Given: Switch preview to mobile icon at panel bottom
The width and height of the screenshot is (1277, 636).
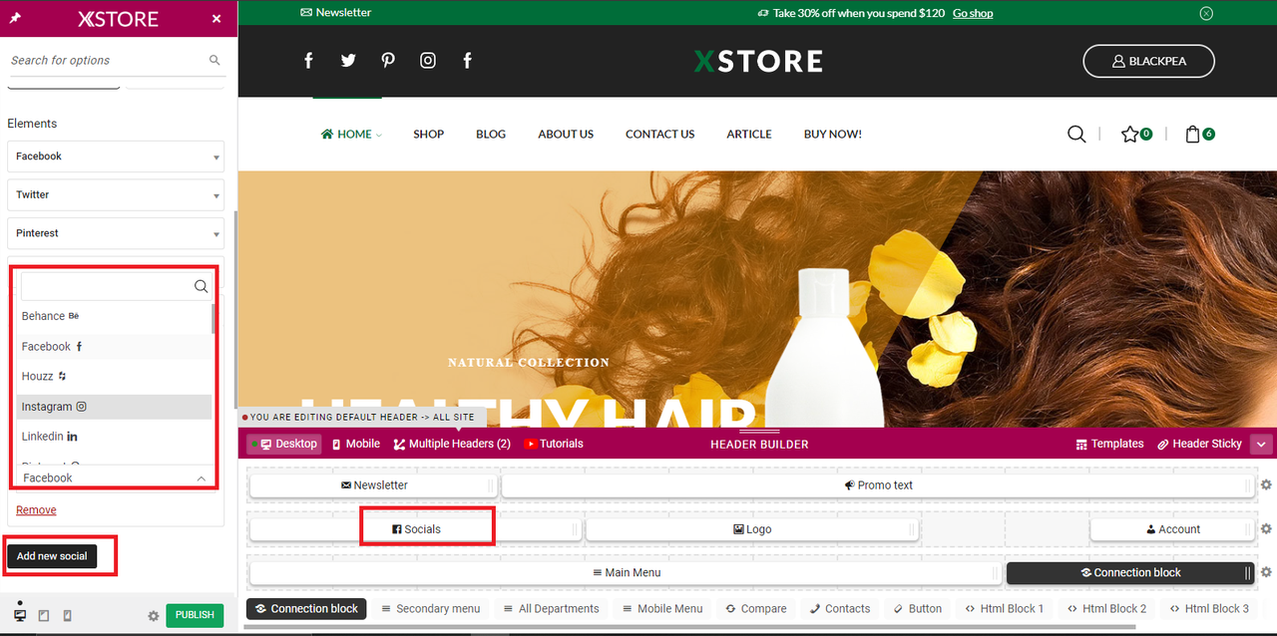Looking at the screenshot, I should coord(67,616).
